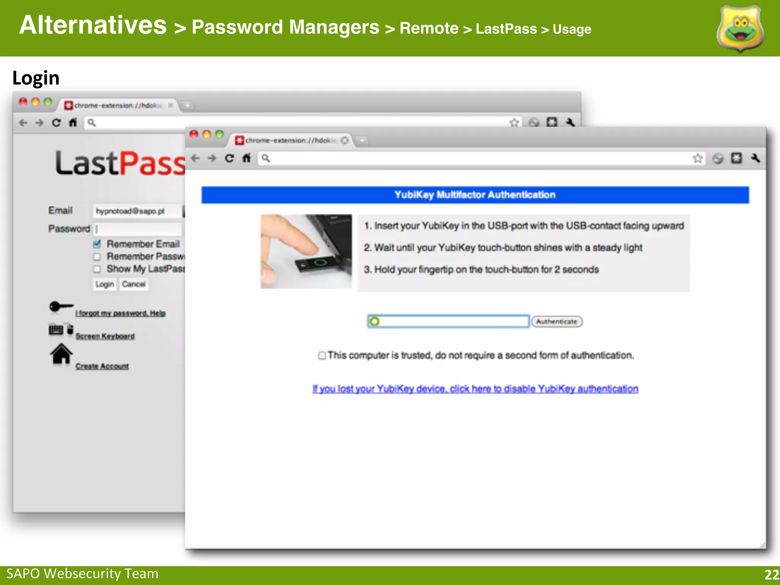Close tab in rear LastPass window
The image size is (780, 585).
click(x=171, y=105)
